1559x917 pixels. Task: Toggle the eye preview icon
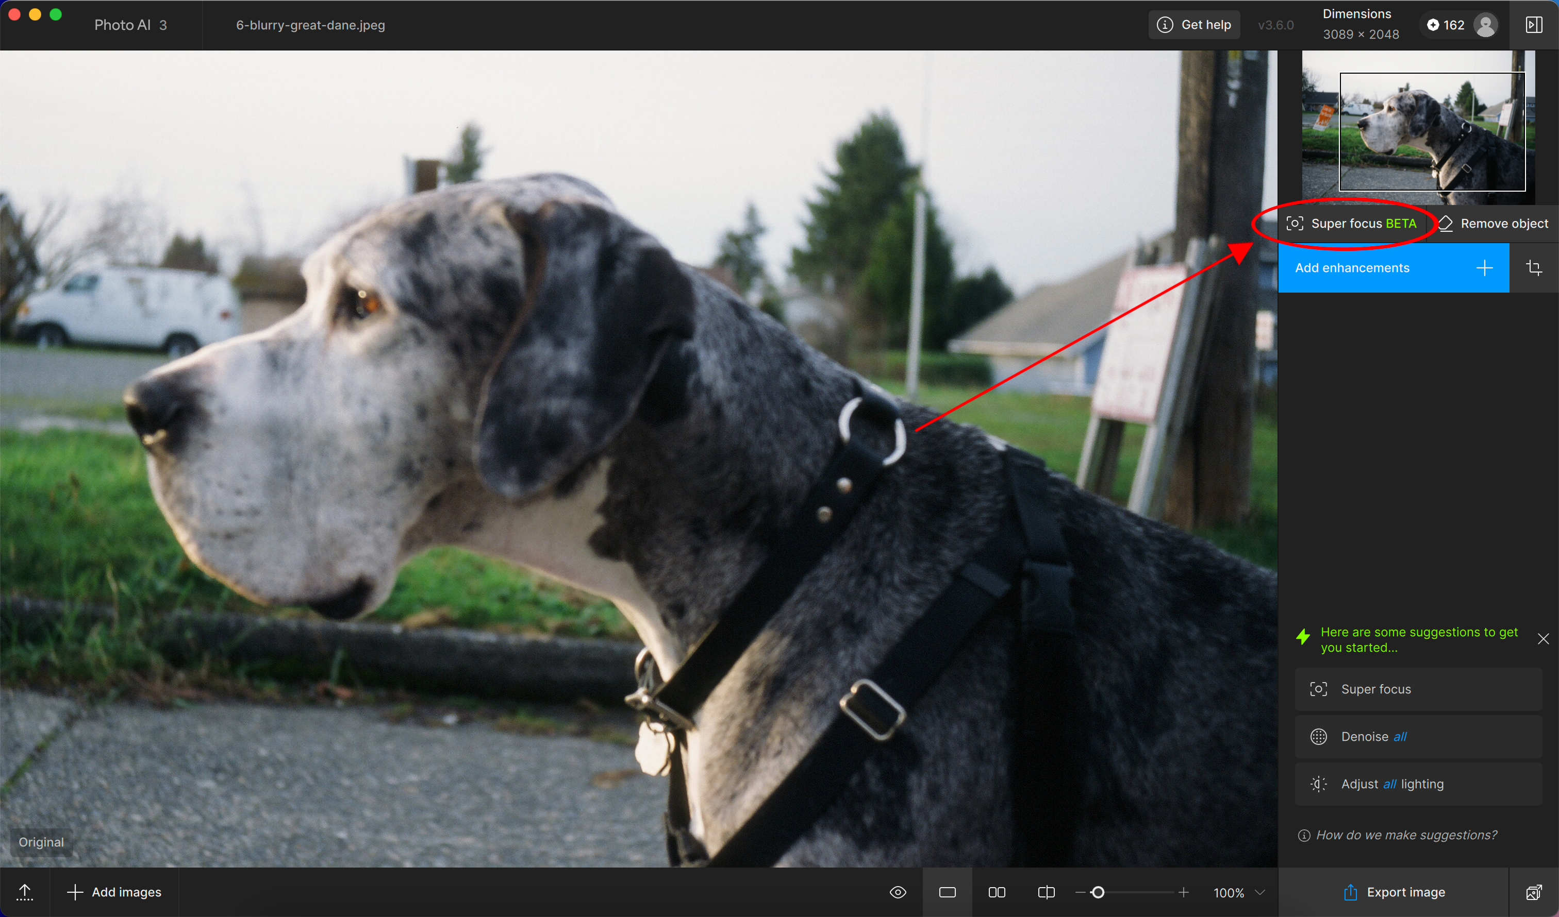pos(898,892)
